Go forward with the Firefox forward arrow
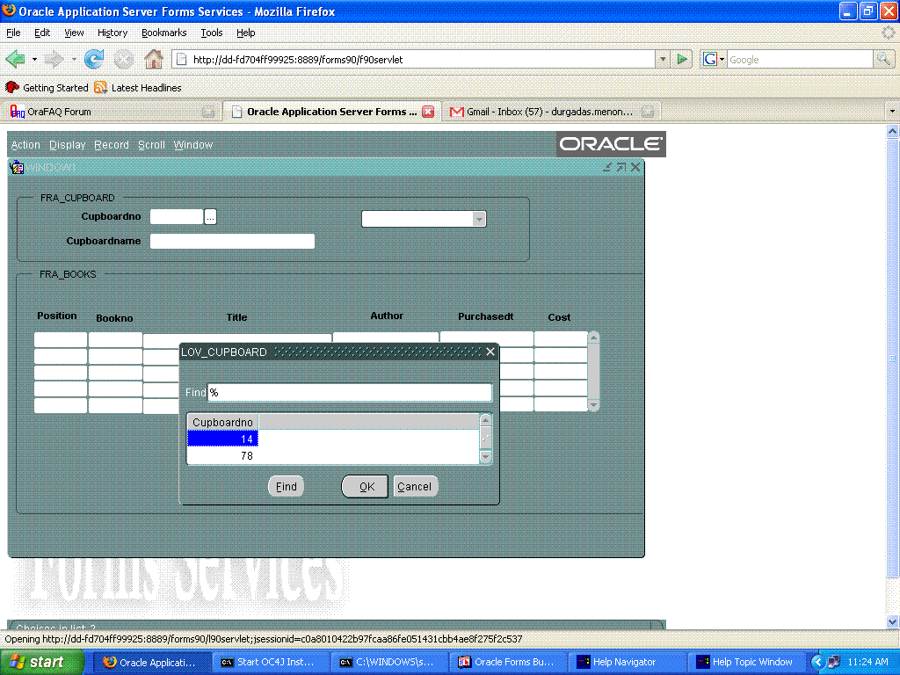The image size is (900, 675). click(54, 59)
